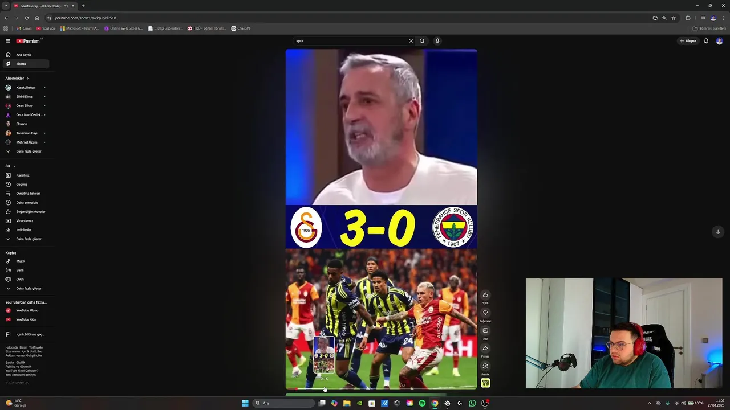This screenshot has height=410, width=730.
Task: Go to next Short with down arrow
Action: click(x=718, y=232)
